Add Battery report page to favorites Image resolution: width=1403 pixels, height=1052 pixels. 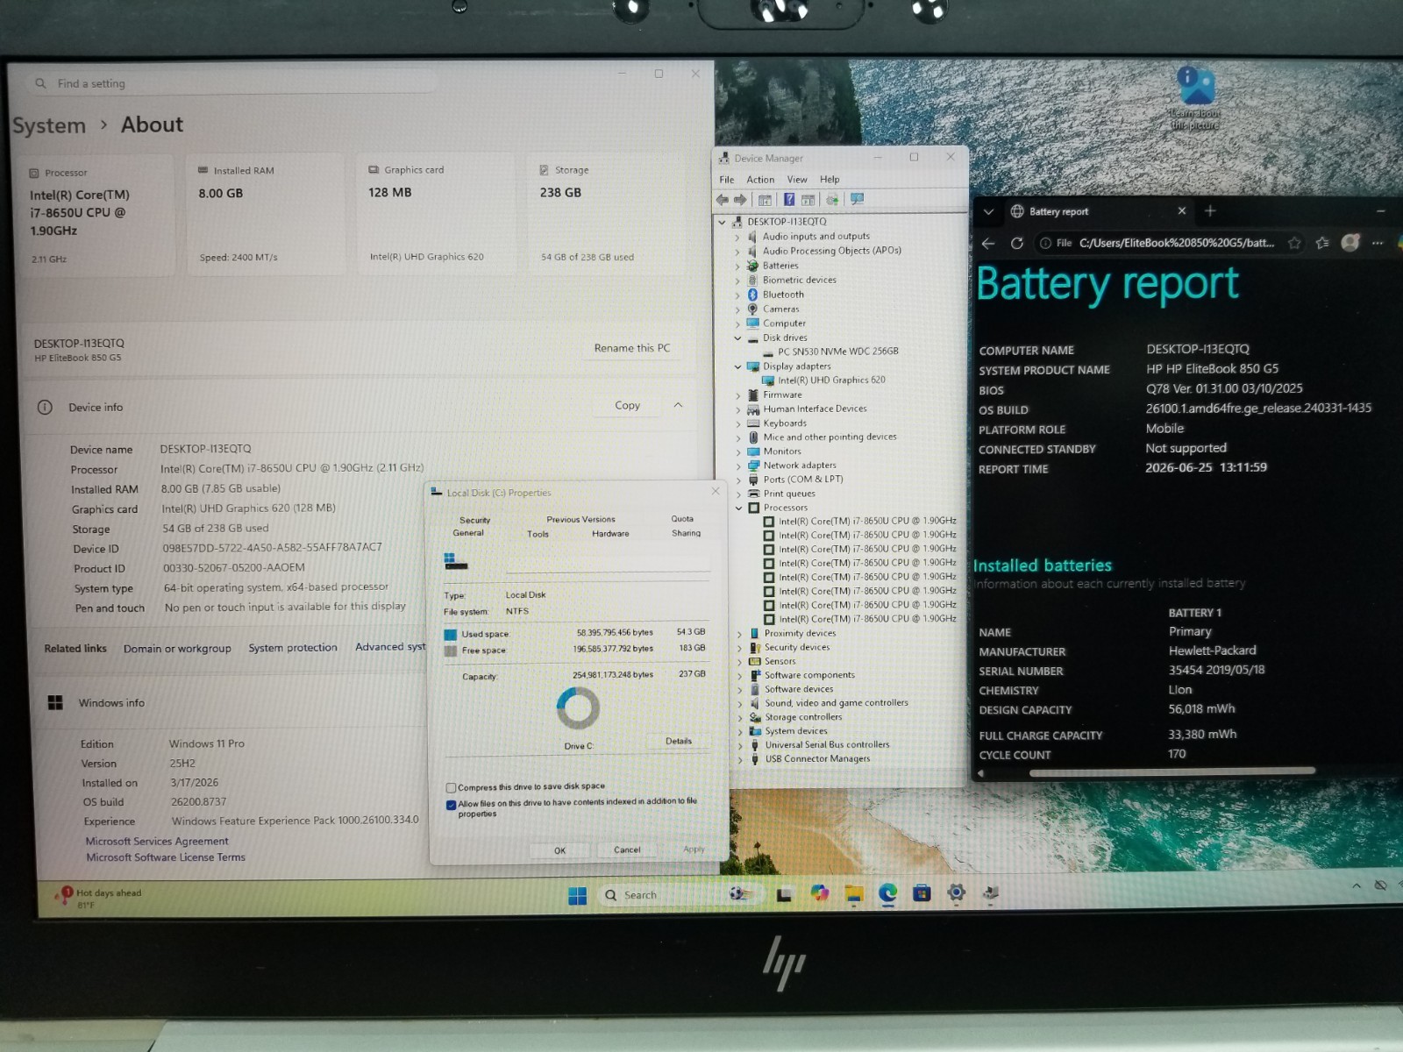pos(1294,243)
